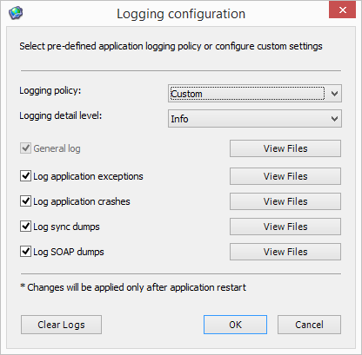The height and width of the screenshot is (355, 362).
Task: Dismiss the dialog with Cancel
Action: pos(309,325)
